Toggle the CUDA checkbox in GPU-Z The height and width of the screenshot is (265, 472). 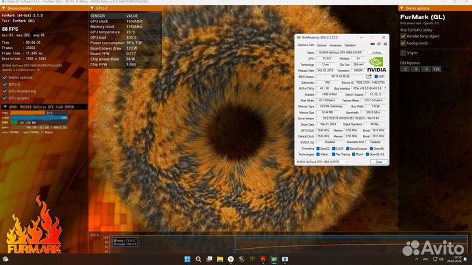[x=334, y=149]
